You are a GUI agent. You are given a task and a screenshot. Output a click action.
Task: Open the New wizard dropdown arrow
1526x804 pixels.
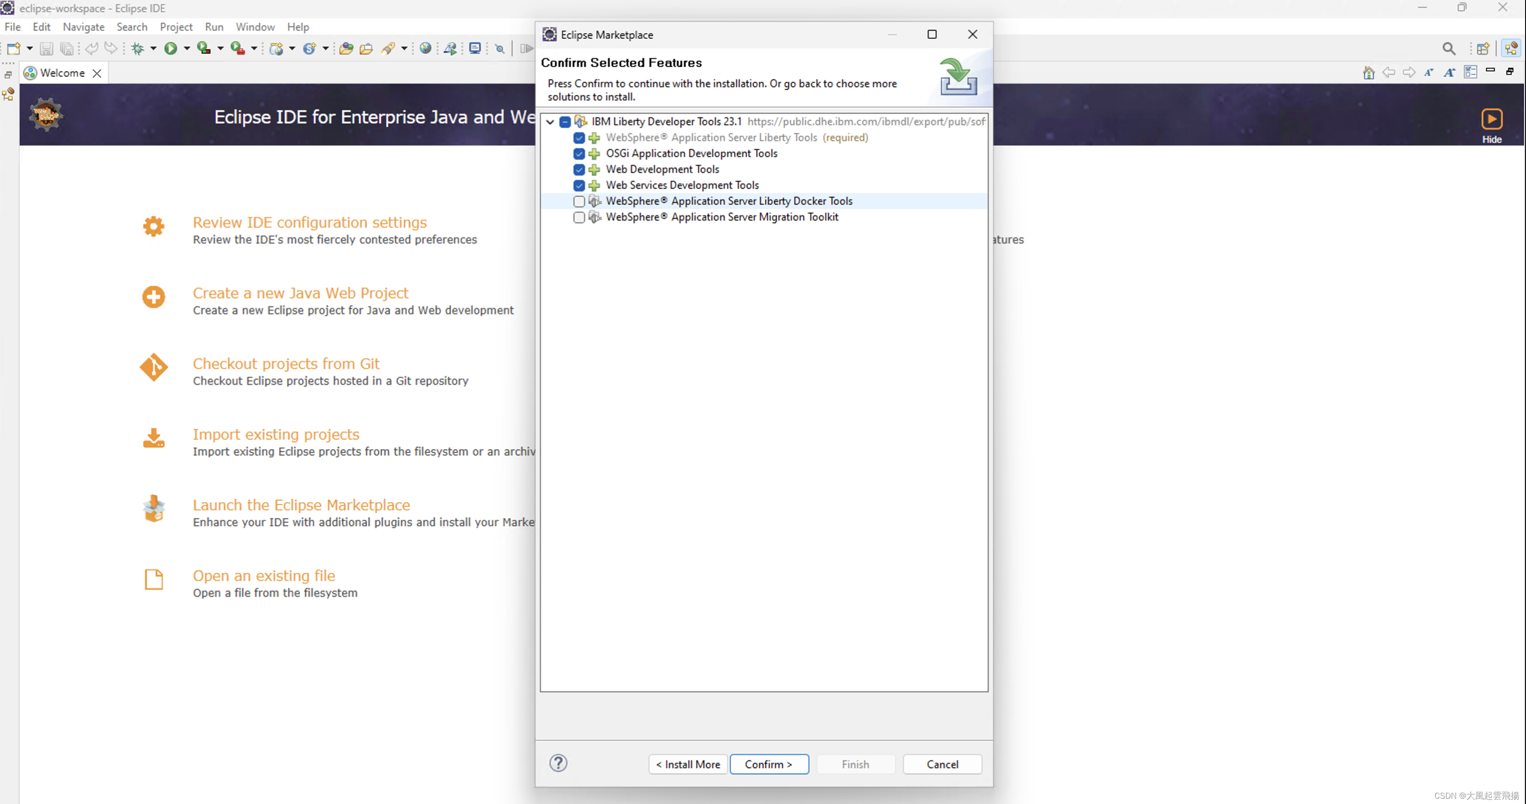pos(30,49)
